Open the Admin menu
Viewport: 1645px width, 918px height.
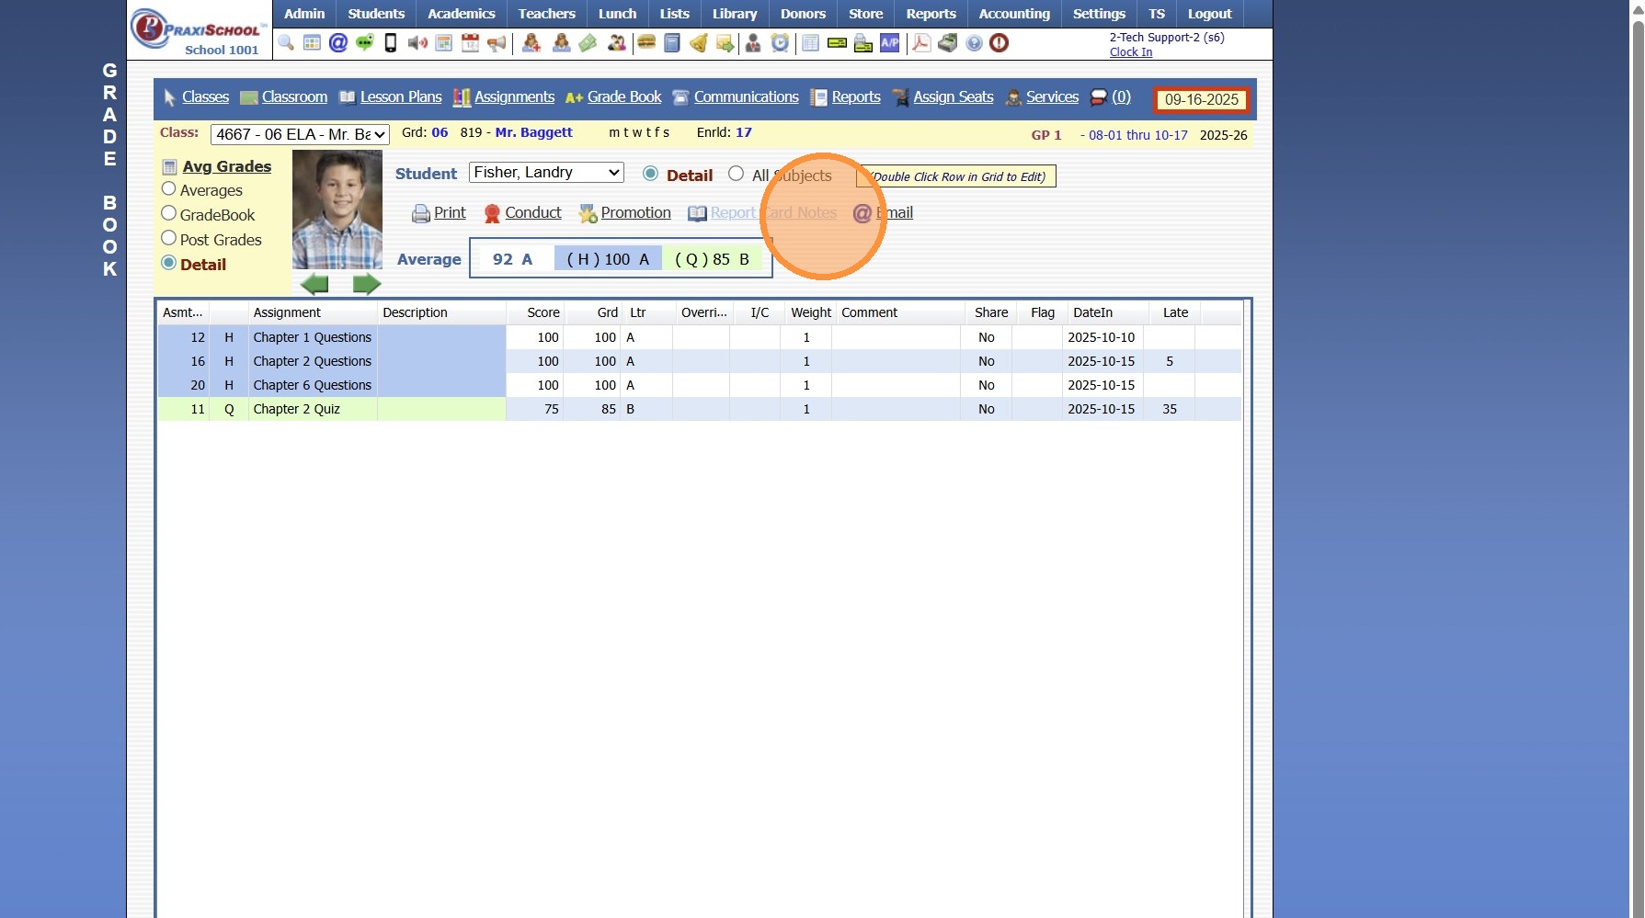(x=304, y=14)
